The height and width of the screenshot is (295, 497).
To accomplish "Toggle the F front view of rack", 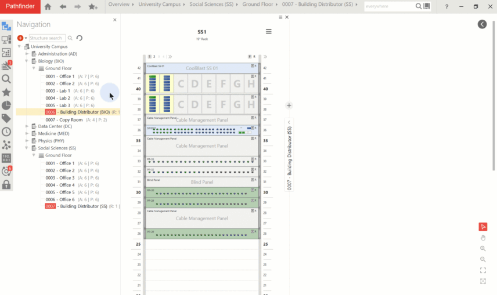I will pos(250,57).
